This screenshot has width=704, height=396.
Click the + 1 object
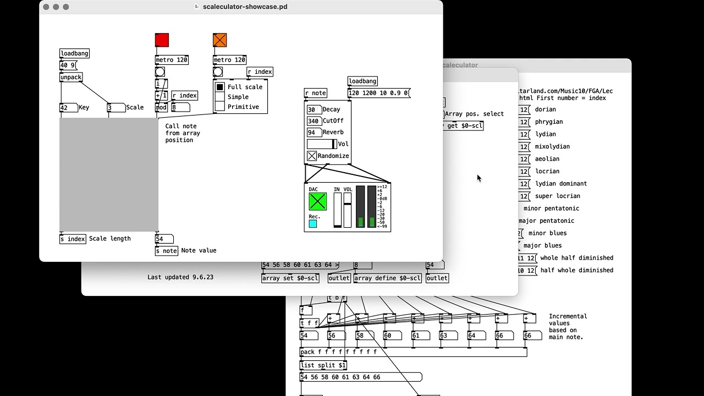tap(161, 96)
